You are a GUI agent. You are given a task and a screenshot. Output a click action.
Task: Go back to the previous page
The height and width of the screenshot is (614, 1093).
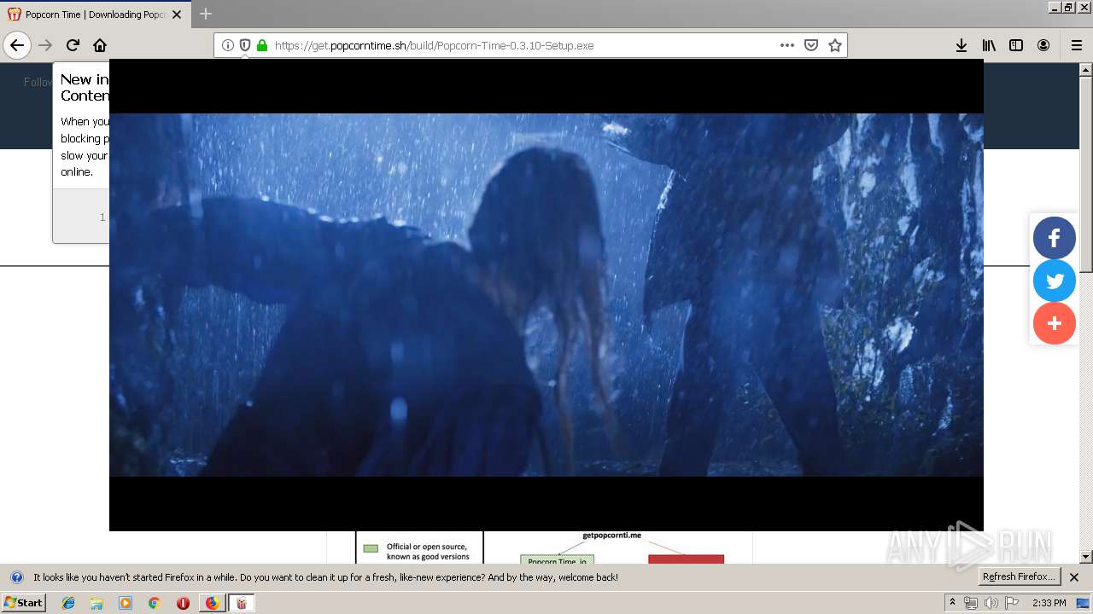pyautogui.click(x=17, y=45)
